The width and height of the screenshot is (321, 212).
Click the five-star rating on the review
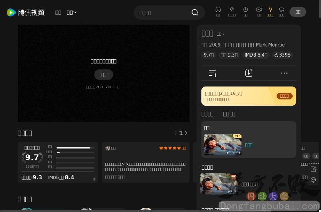click(170, 148)
